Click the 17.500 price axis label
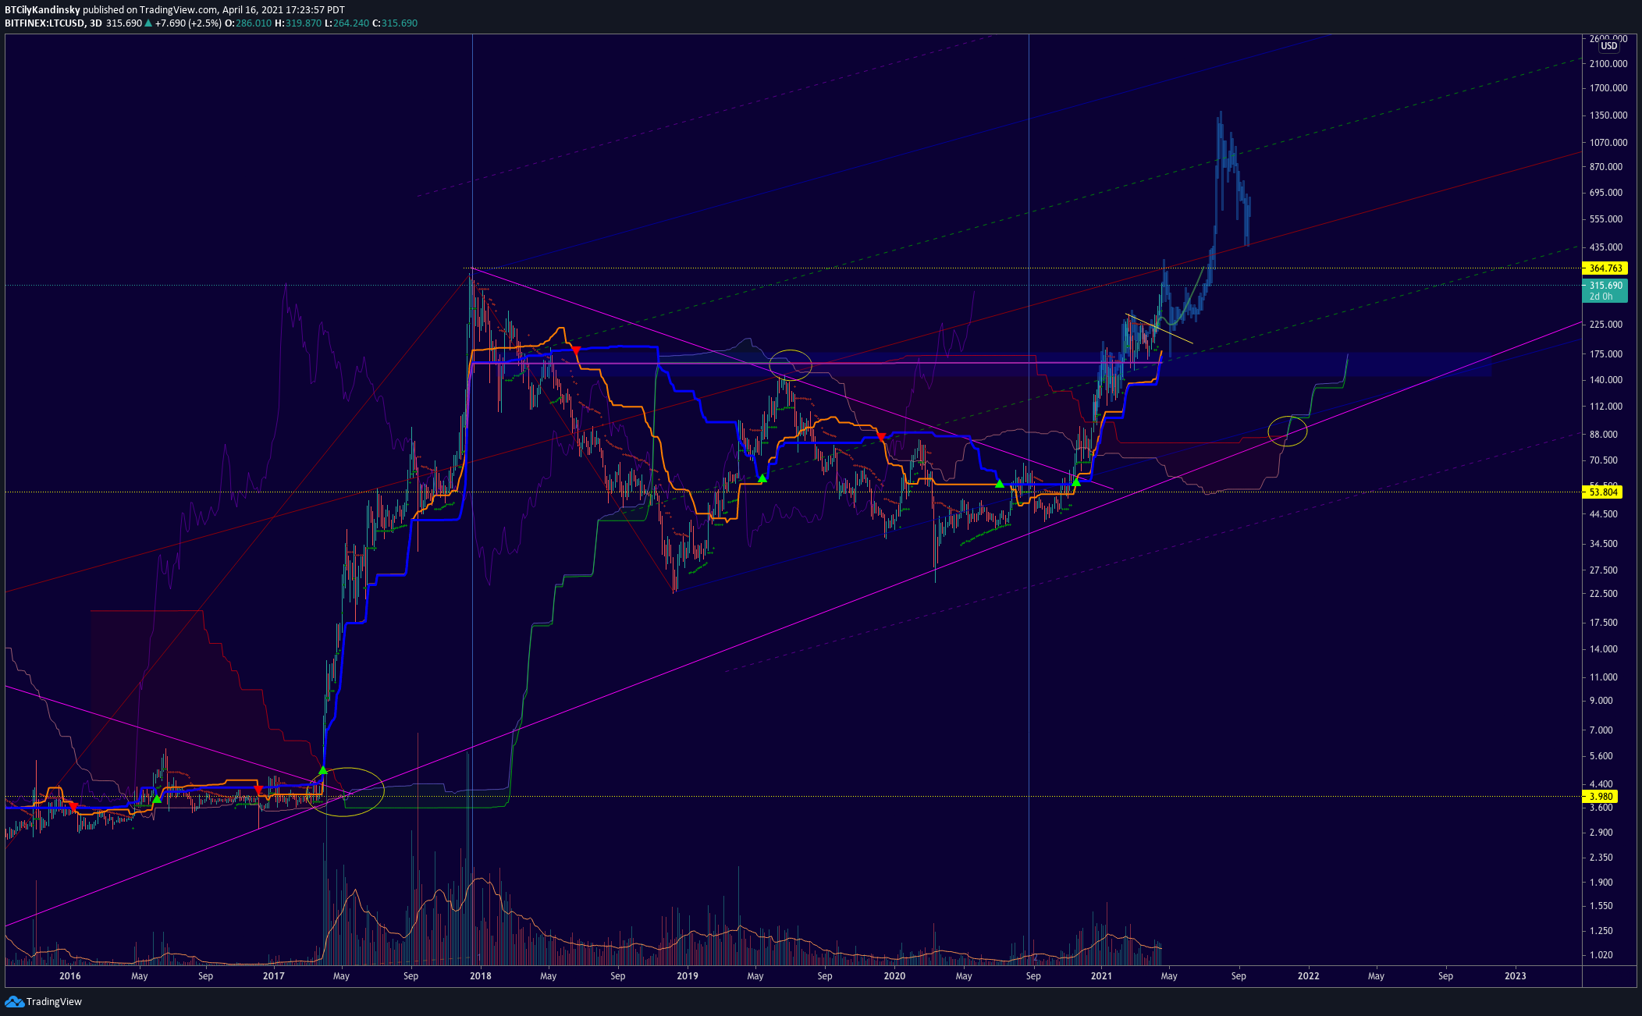This screenshot has width=1642, height=1016. click(x=1603, y=623)
